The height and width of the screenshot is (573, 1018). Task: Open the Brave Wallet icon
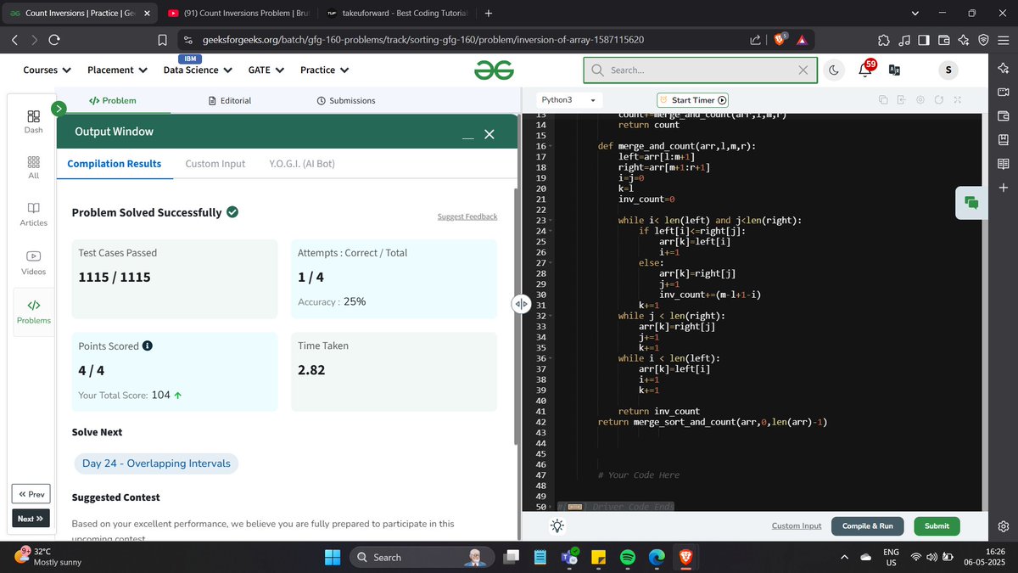[x=943, y=40]
